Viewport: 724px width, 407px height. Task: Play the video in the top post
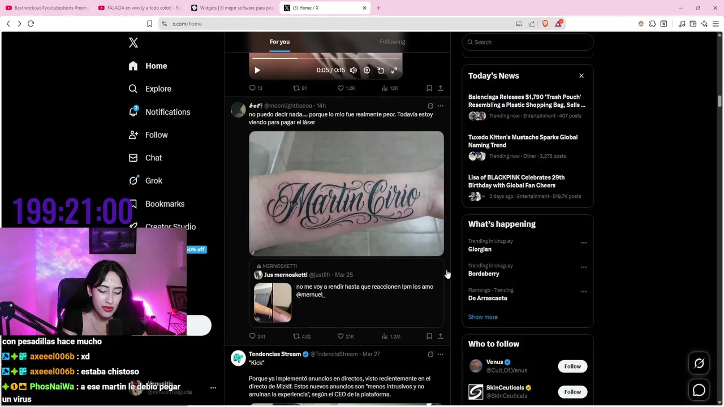(257, 70)
